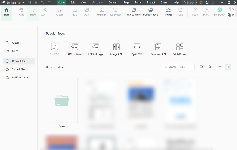
Task: Open the Edit menu tab
Action: point(73,3)
